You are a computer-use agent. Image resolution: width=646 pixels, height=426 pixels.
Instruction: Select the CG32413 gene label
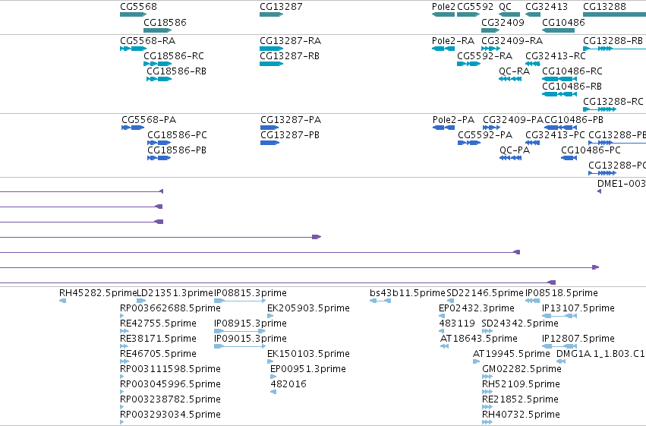click(547, 7)
